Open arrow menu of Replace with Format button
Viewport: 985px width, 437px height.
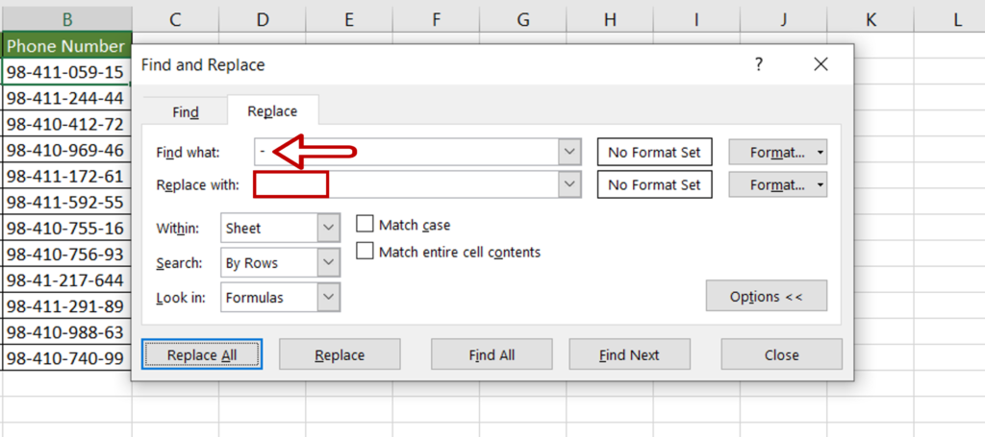(821, 185)
